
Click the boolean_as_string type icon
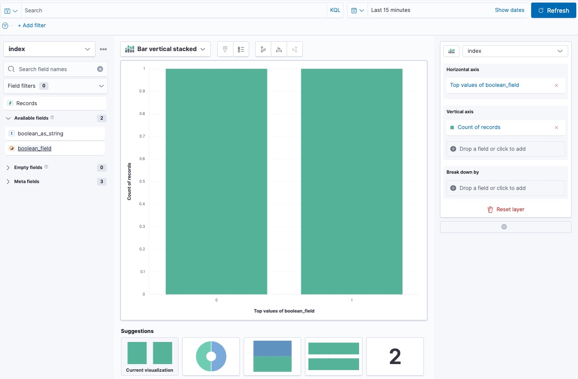click(12, 133)
